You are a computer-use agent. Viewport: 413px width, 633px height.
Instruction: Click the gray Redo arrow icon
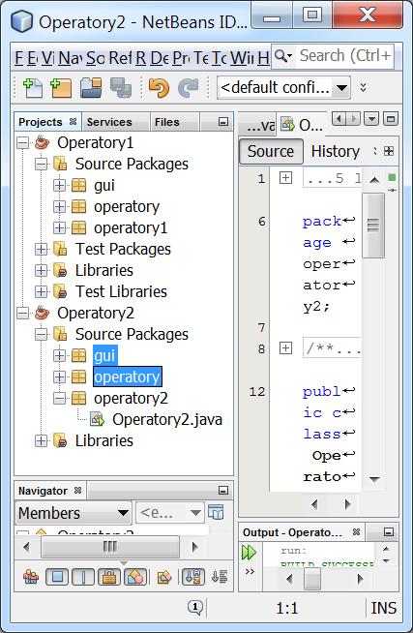click(189, 88)
